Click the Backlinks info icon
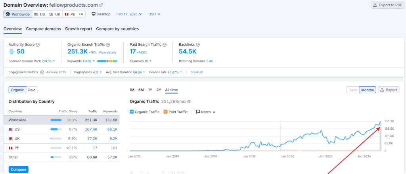This screenshot has width=406, height=174. tap(198, 45)
